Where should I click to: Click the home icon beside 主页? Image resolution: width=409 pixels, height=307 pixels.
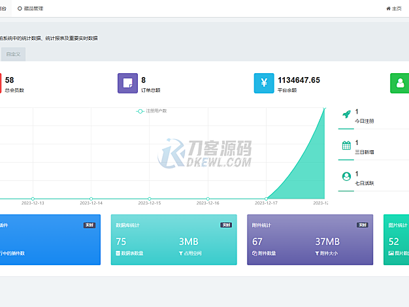tap(388, 8)
